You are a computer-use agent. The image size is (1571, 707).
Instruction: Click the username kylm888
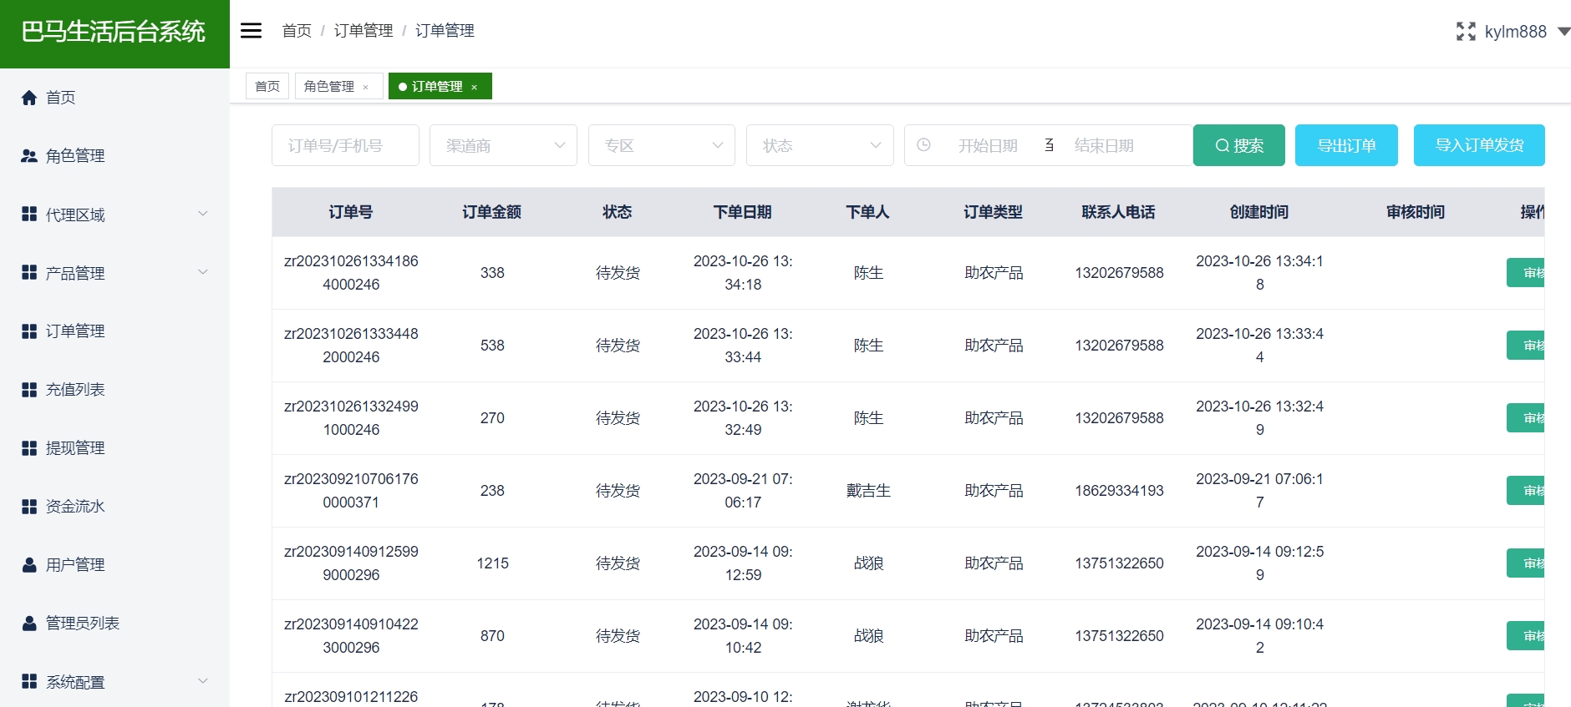coord(1515,32)
